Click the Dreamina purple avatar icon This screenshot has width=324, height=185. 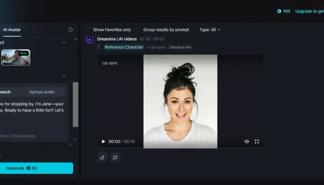coord(89,39)
